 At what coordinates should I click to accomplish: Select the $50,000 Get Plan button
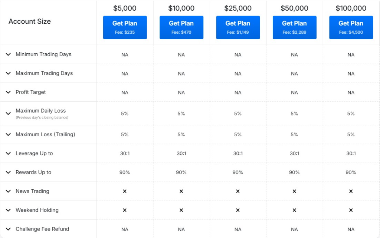(294, 27)
